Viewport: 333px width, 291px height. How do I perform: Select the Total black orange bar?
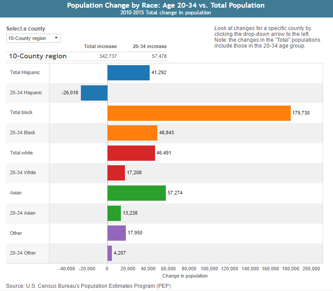coord(199,113)
